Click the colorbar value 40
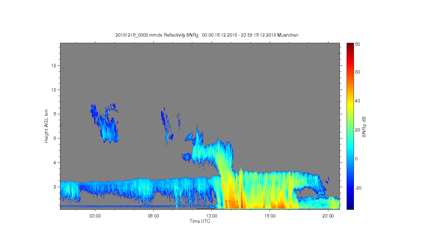The height and width of the screenshot is (252, 421). pyautogui.click(x=358, y=101)
